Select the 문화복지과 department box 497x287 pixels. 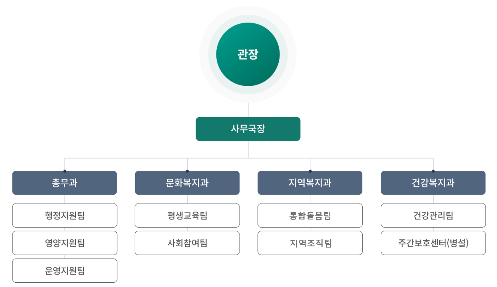click(187, 183)
